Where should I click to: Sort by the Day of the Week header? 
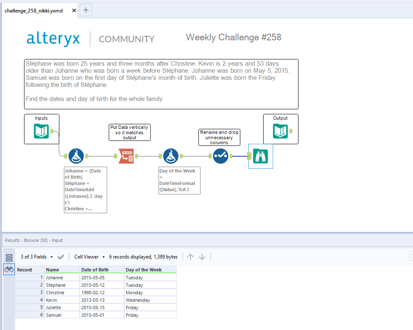click(x=150, y=270)
